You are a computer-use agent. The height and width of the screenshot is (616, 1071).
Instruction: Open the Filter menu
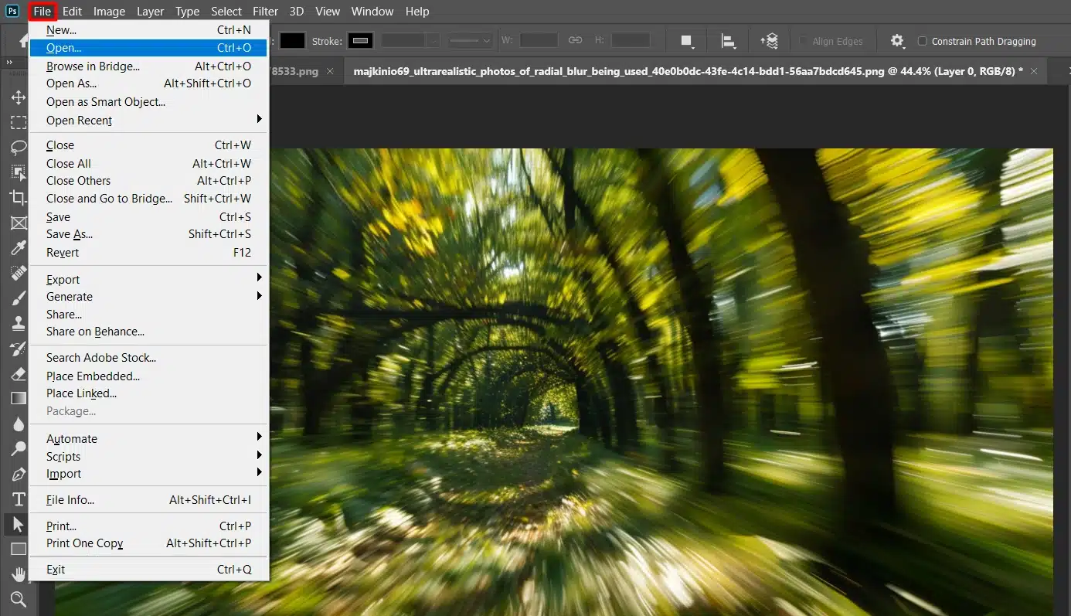[x=265, y=12]
